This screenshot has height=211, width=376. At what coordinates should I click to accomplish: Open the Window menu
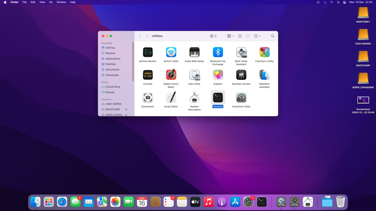61,2
